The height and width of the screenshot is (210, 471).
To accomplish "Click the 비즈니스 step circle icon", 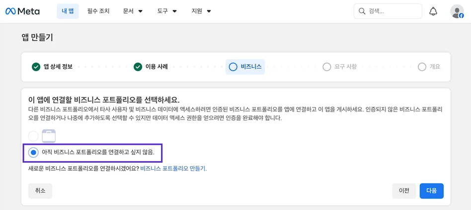I will [233, 67].
